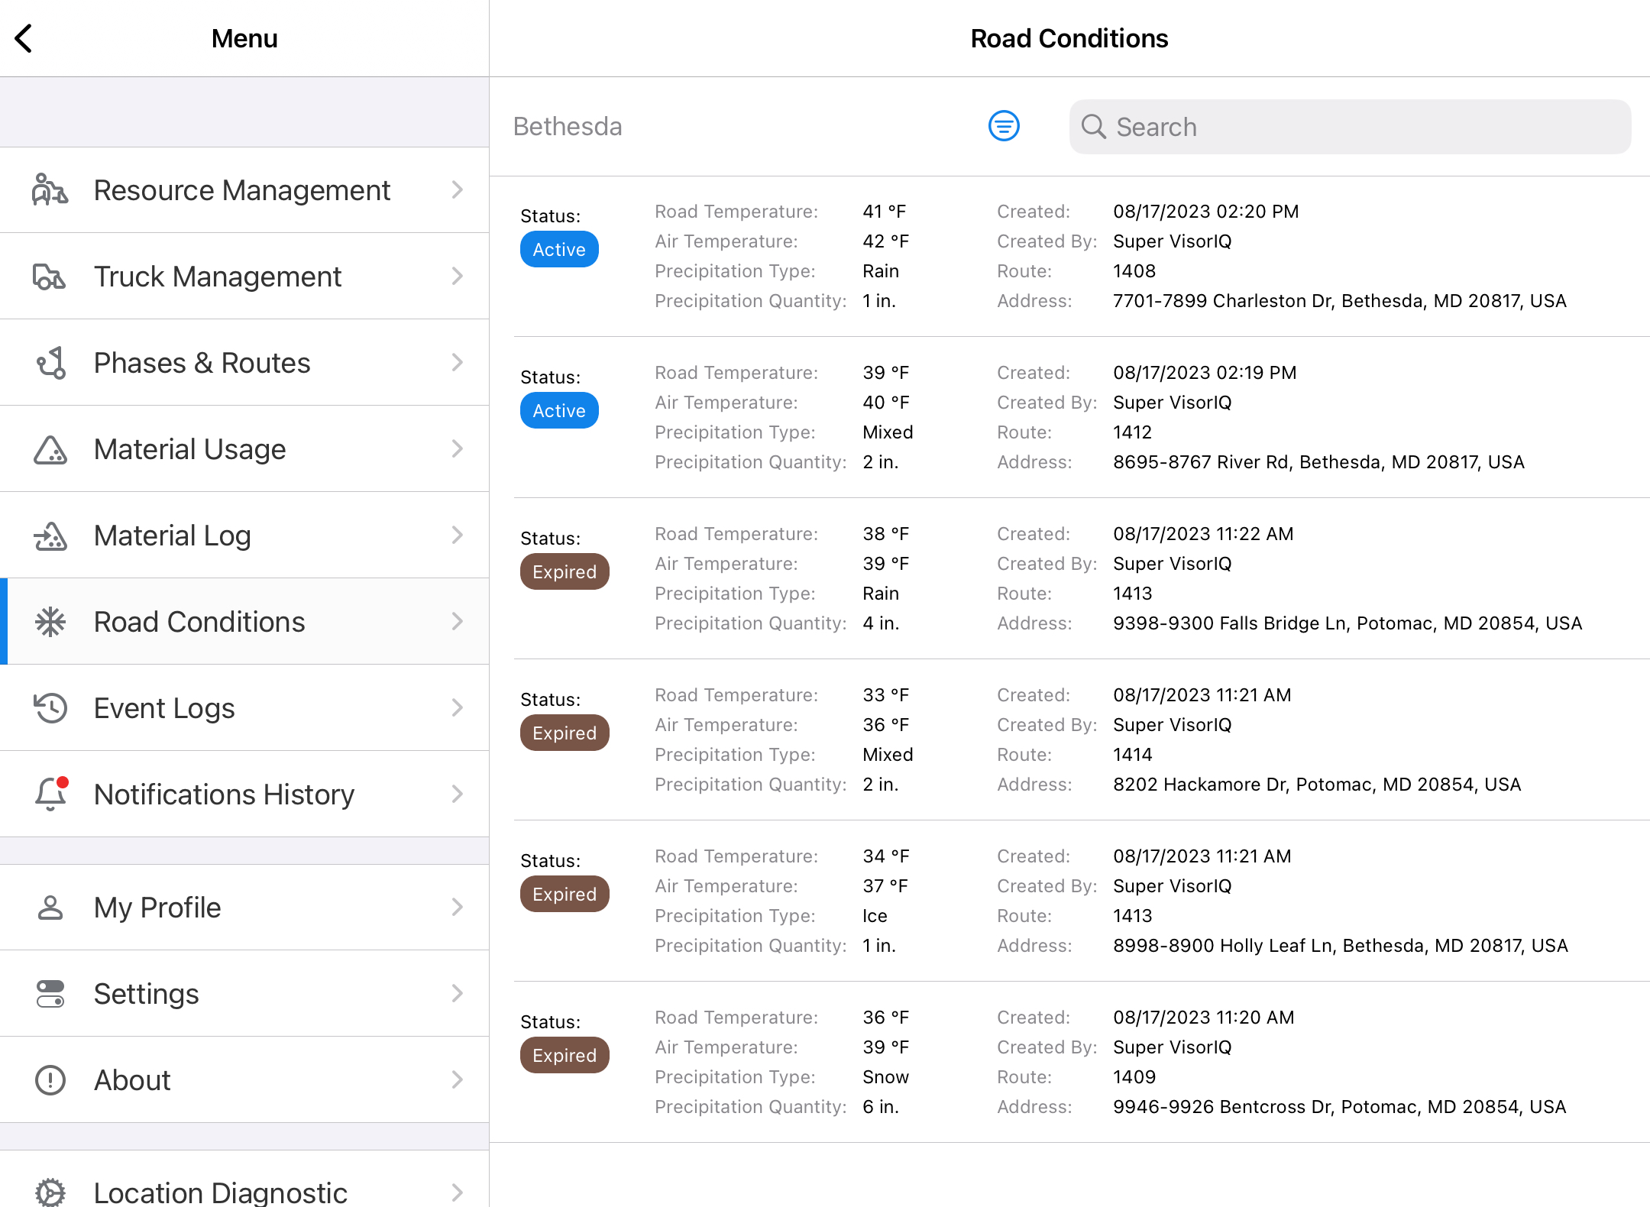Click the Settings toggle switches icon
1650x1207 pixels.
click(x=50, y=994)
